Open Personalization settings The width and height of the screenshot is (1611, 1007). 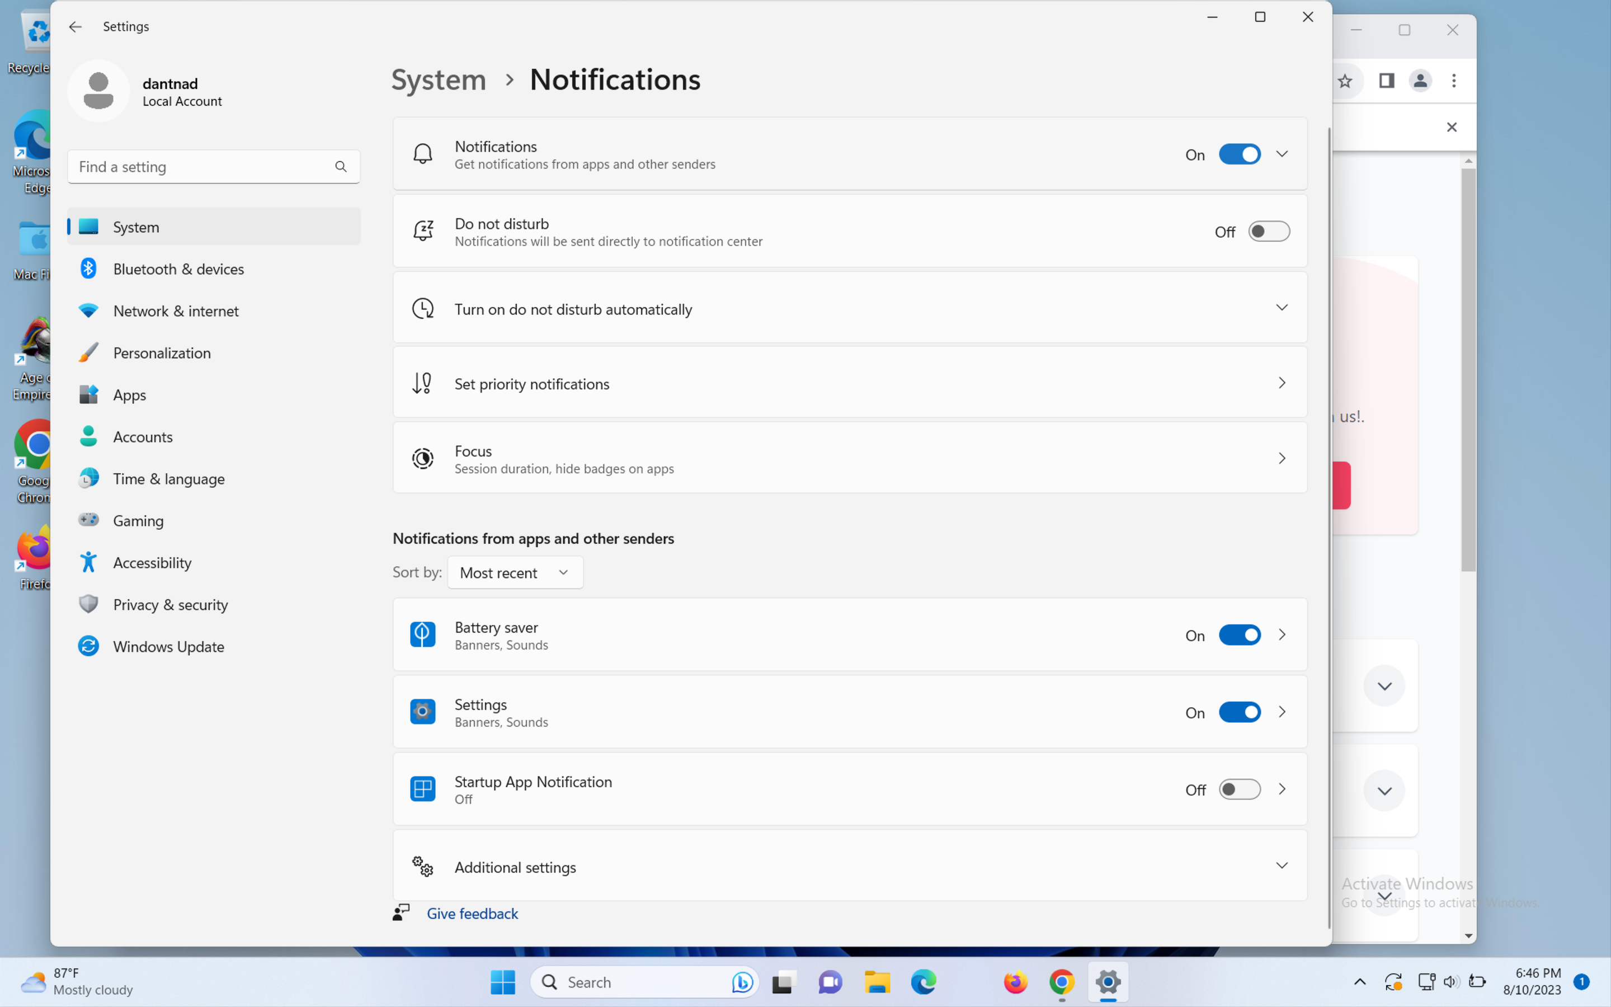tap(162, 352)
